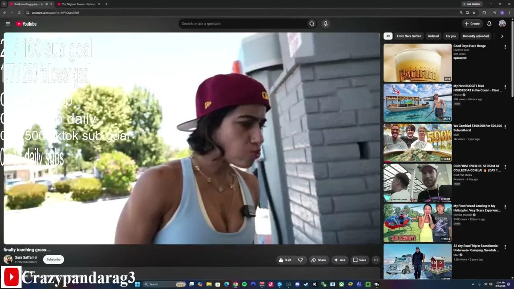
Task: Open the Windows Start menu
Action: click(137, 284)
